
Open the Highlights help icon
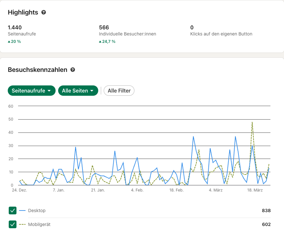click(x=44, y=12)
